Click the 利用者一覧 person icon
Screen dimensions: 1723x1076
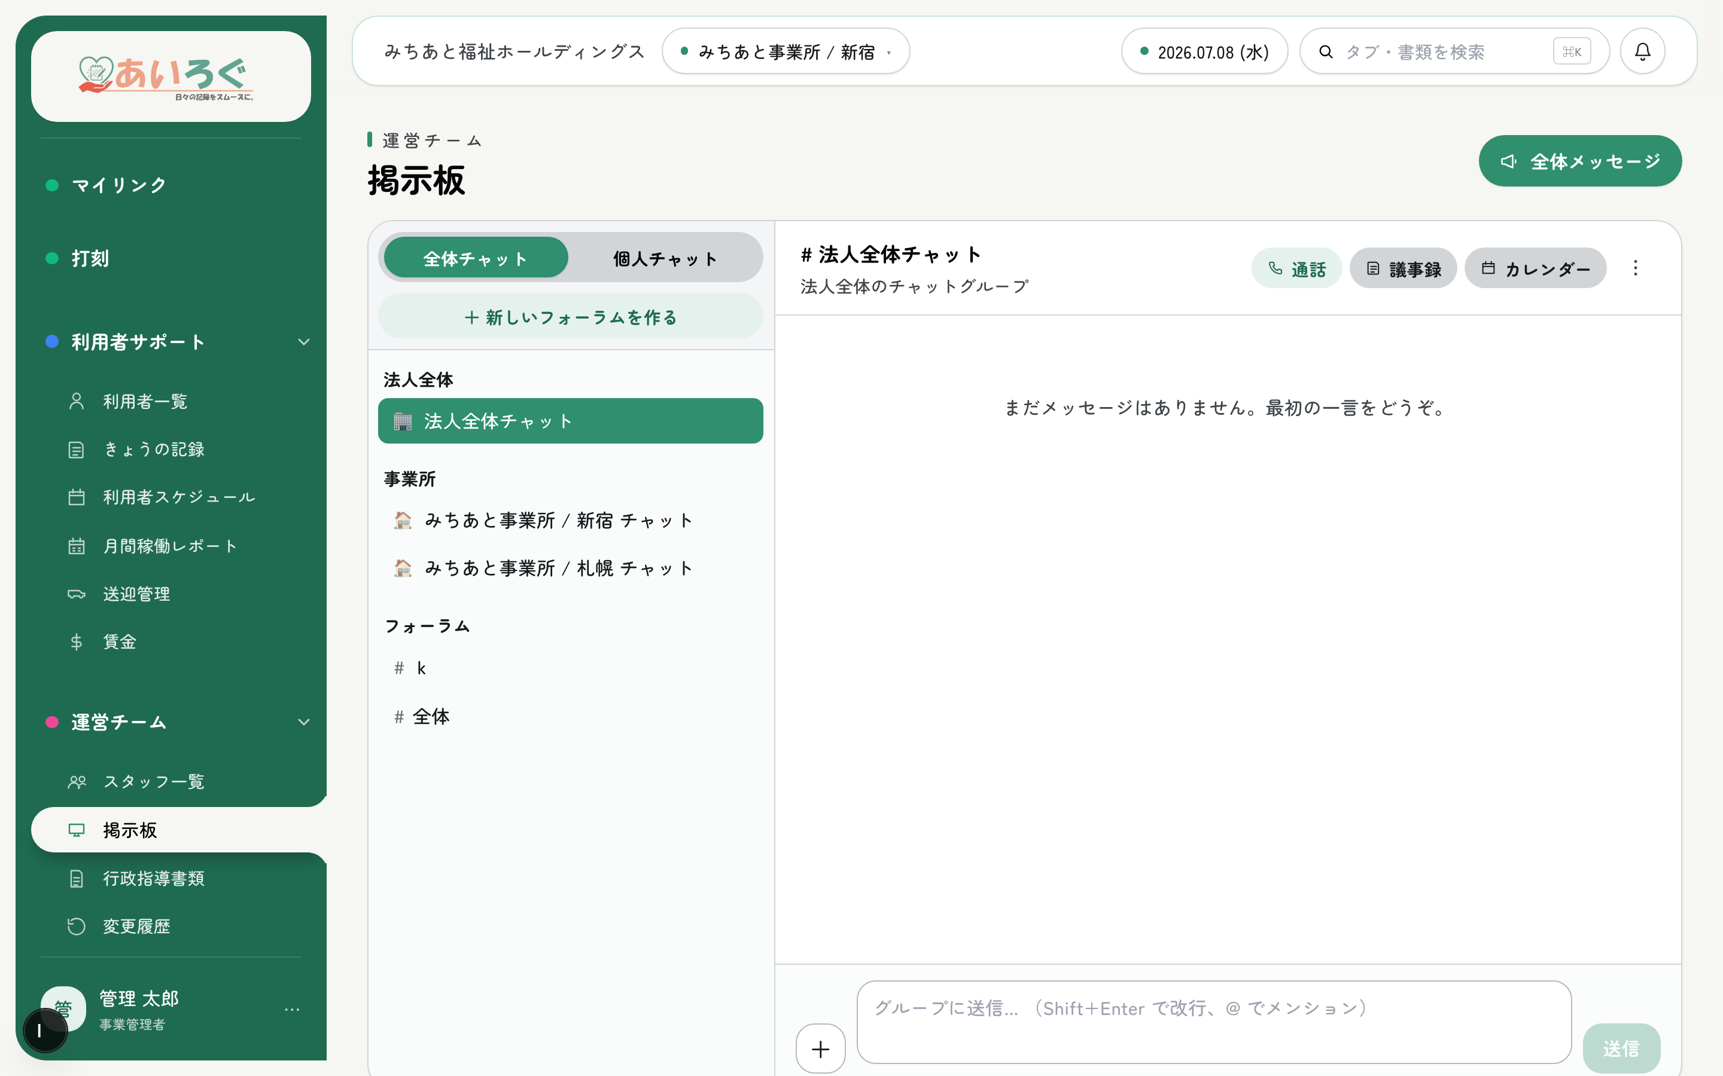point(76,401)
